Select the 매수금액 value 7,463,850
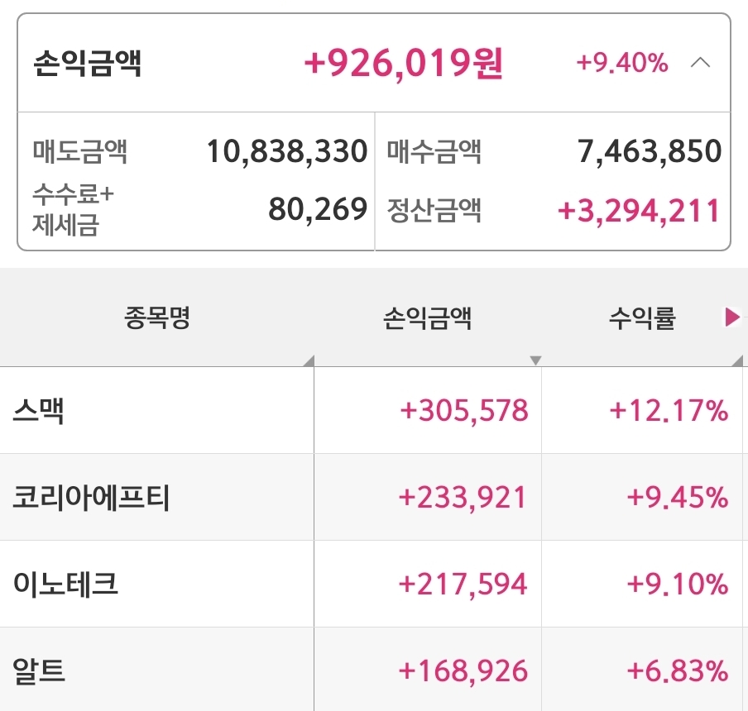This screenshot has height=711, width=748. [x=650, y=151]
